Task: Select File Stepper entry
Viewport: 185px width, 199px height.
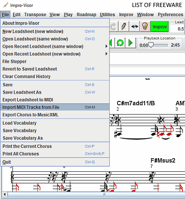Action: click(x=55, y=61)
